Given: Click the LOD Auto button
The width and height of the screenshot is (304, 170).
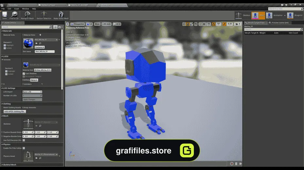Looking at the screenshot, I should [107, 24].
